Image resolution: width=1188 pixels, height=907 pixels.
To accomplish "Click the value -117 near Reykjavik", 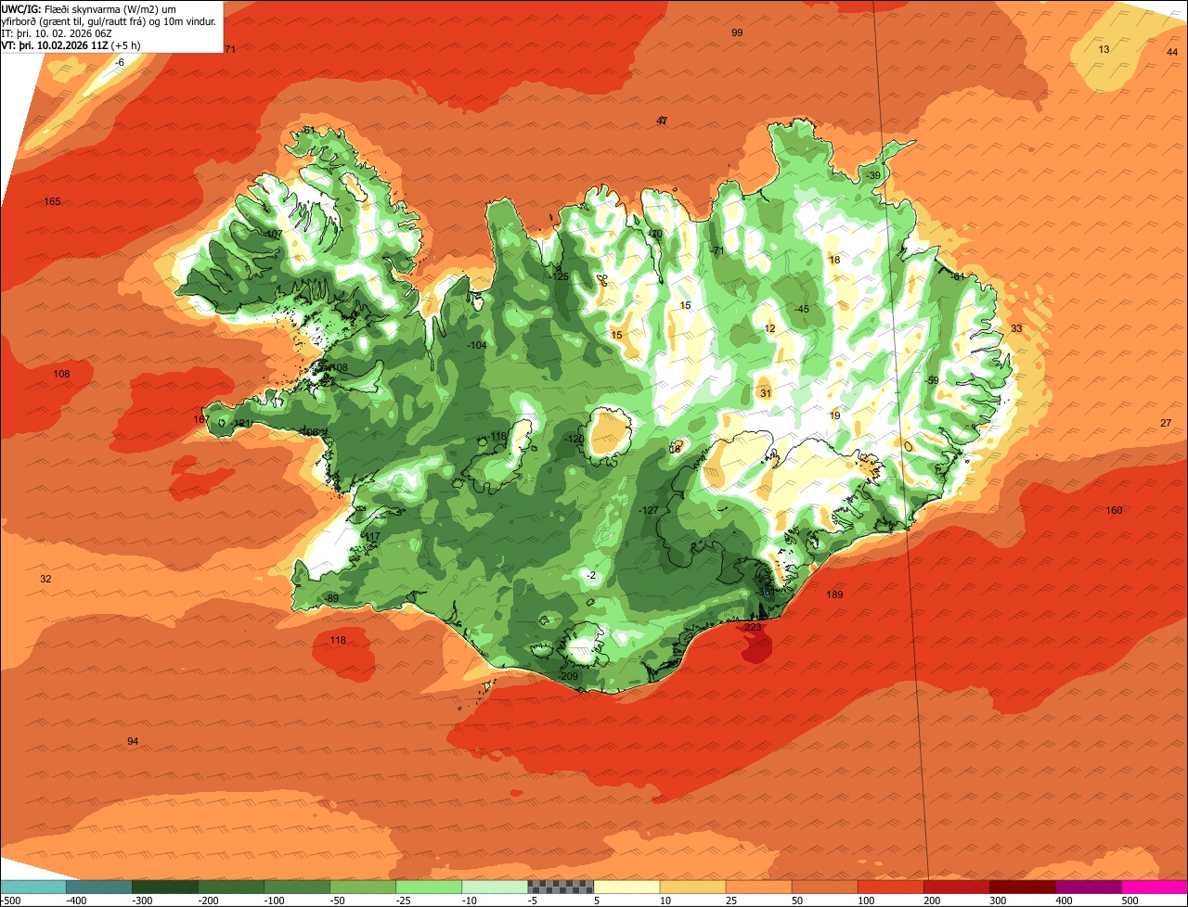I will coord(371,537).
